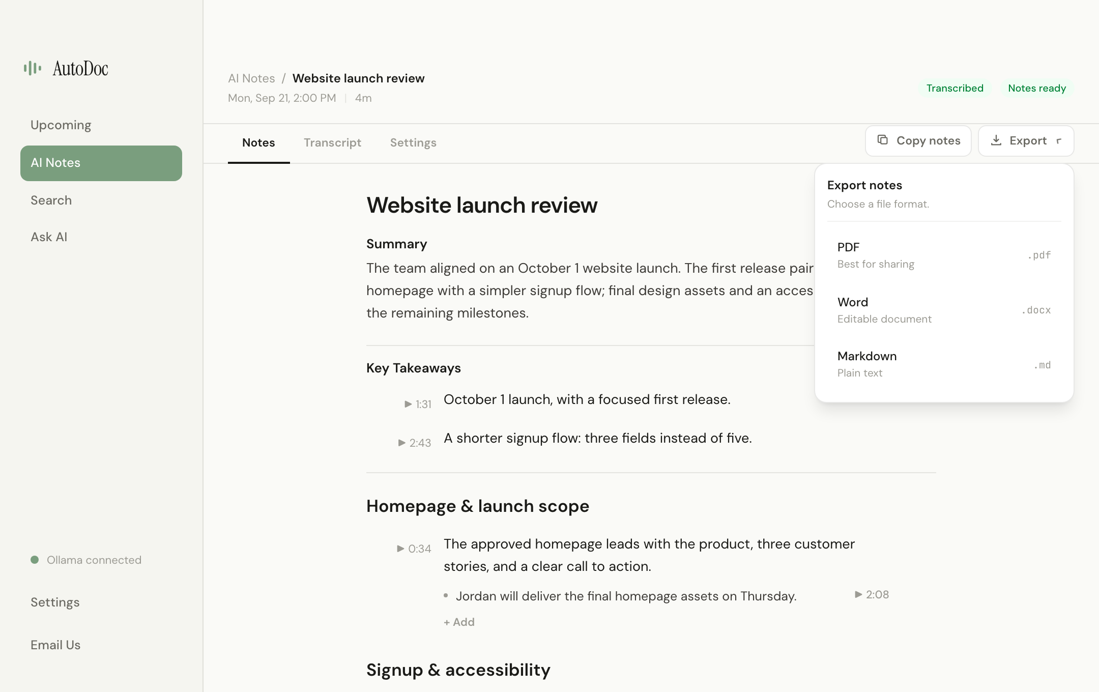Click the AutoDoc waveform logo icon
Screen dimensions: 1099x692
click(33, 68)
